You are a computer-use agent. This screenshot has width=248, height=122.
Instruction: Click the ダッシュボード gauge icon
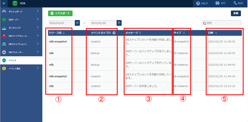pyautogui.click(x=4, y=12)
